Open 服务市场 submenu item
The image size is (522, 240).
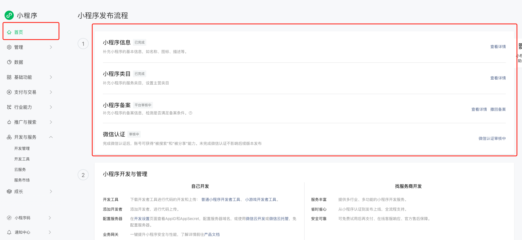pyautogui.click(x=22, y=180)
